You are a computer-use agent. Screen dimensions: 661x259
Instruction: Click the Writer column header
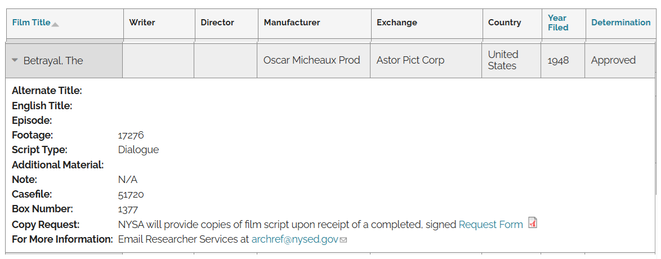(x=142, y=23)
